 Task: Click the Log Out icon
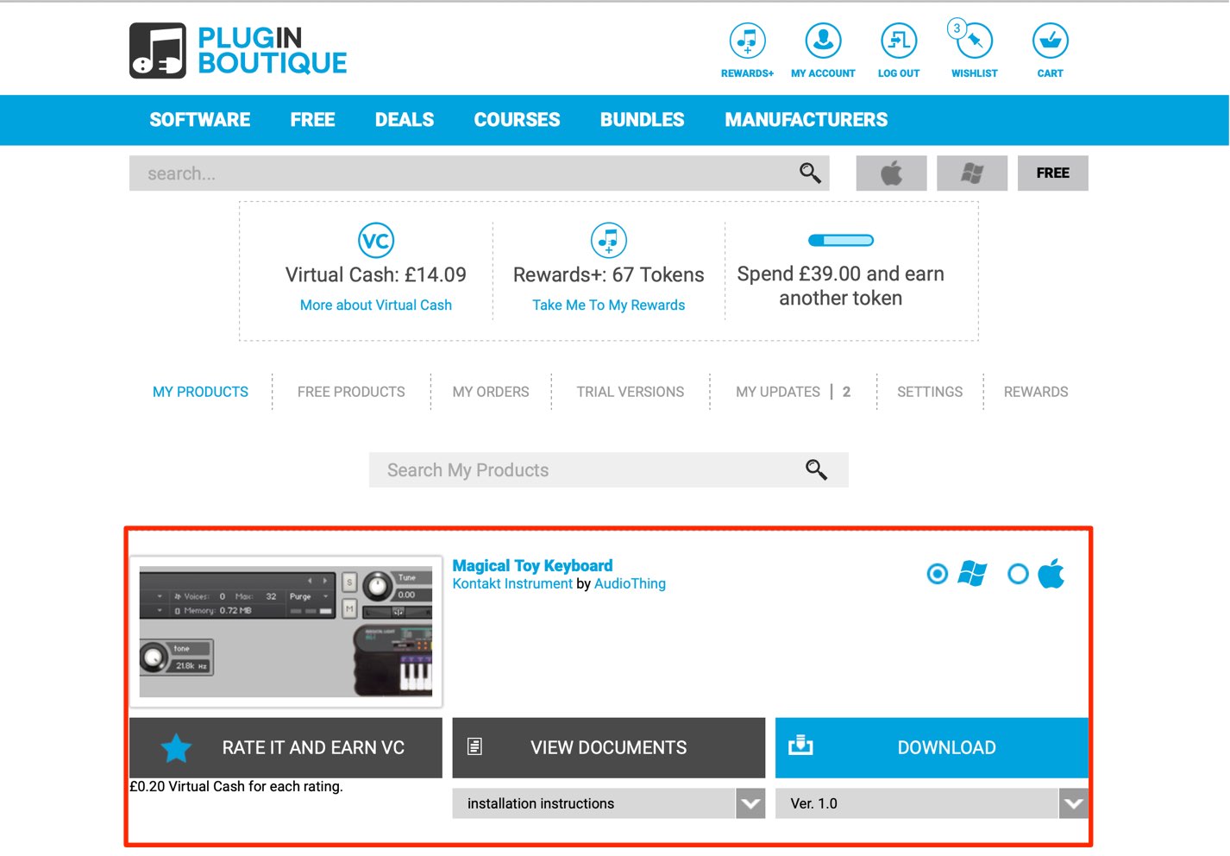(x=899, y=41)
